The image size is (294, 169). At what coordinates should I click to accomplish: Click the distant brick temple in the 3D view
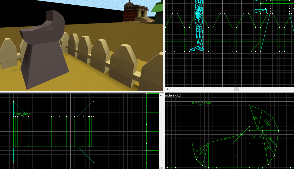(x=135, y=12)
